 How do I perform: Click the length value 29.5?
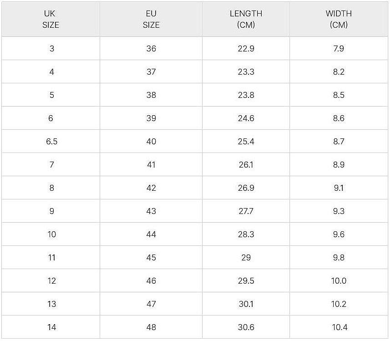click(246, 280)
